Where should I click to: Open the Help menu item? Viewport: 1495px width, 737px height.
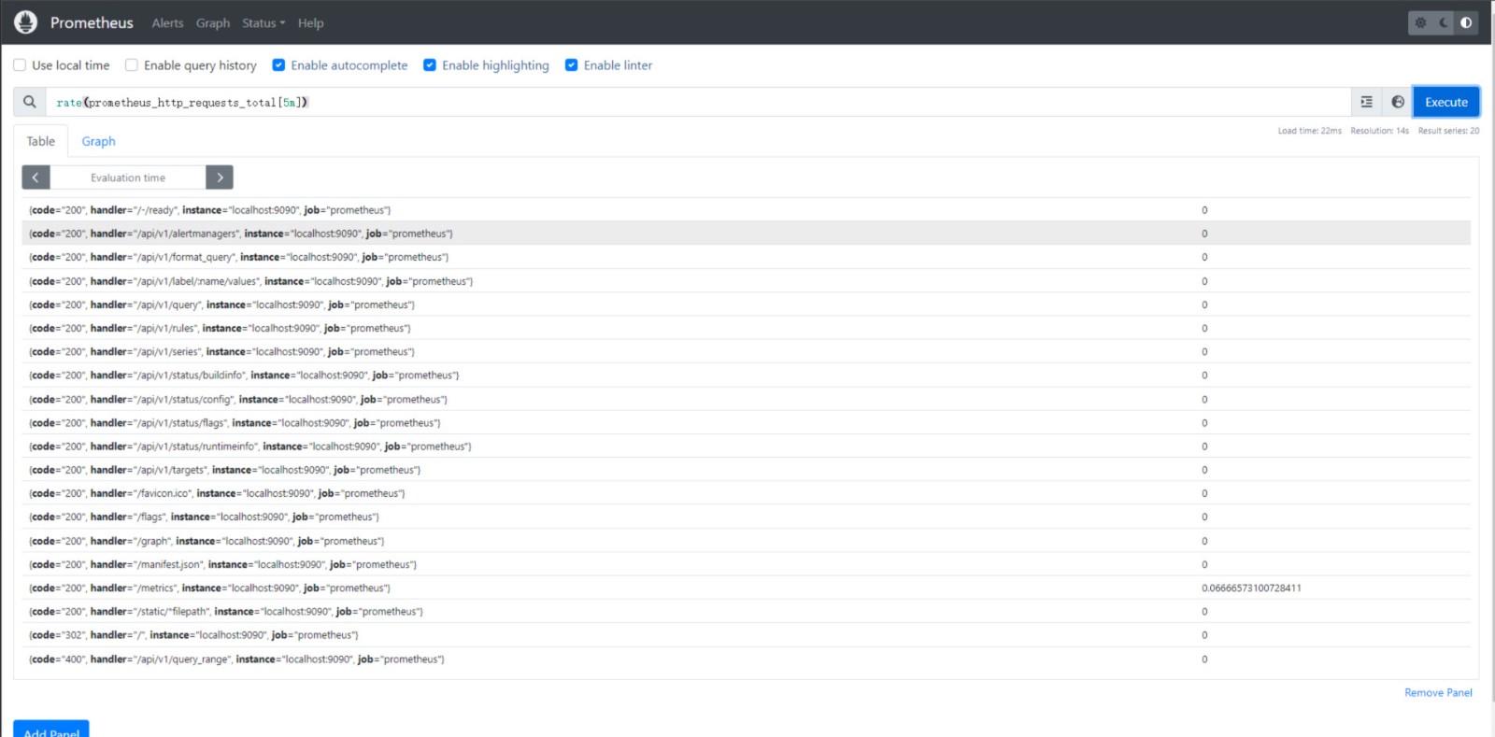pos(311,23)
